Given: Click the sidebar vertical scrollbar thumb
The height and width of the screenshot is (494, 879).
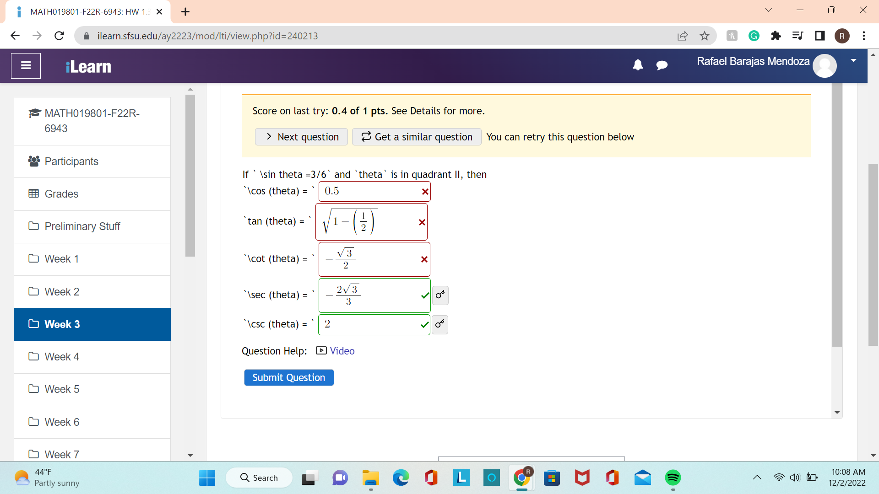Looking at the screenshot, I should click(190, 175).
